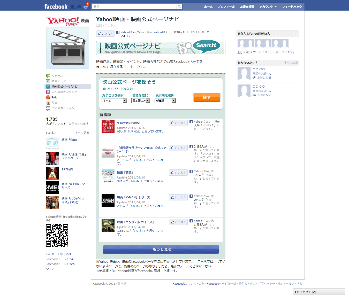The width and height of the screenshot is (349, 295).
Task: Click 友達6人が「いいね！」 friends icon
Action: coord(240,52)
